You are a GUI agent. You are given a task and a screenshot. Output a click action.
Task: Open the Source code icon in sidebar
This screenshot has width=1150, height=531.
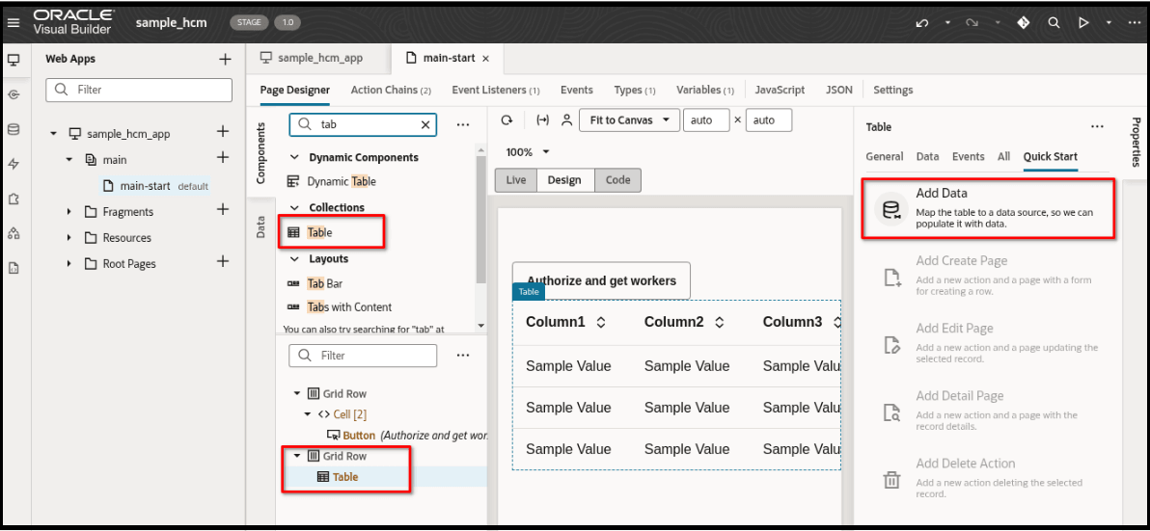[14, 269]
